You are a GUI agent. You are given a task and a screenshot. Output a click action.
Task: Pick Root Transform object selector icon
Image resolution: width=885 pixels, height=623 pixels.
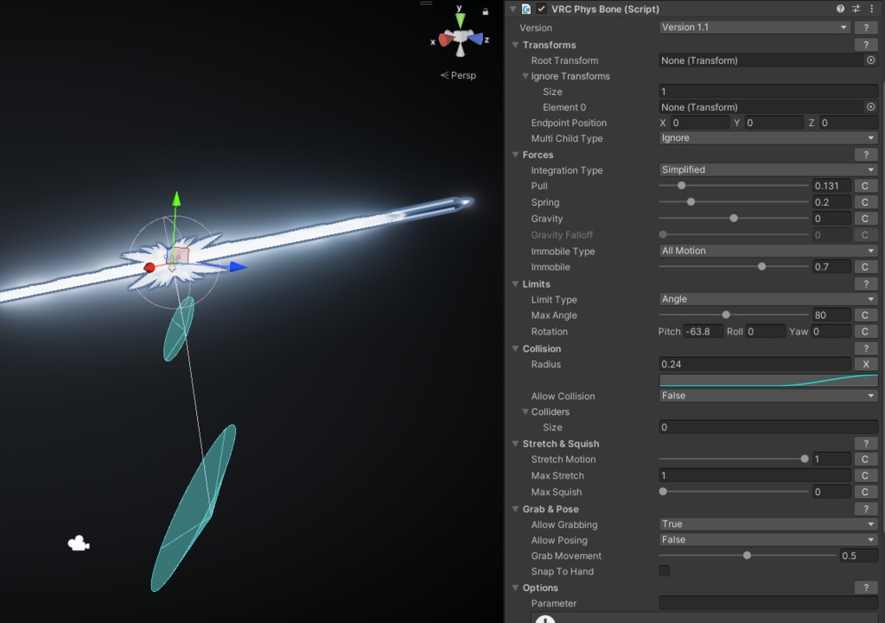[x=871, y=60]
